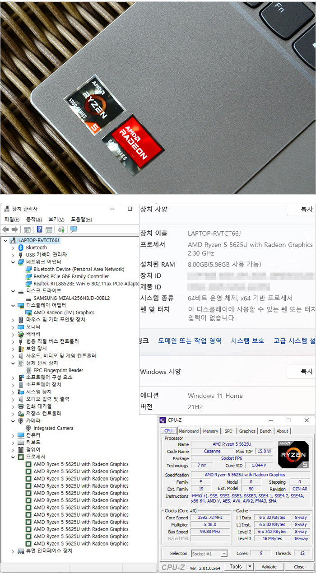Click the Tools button in CPU-Z
Viewport: 316px width, 574px height.
point(235,566)
